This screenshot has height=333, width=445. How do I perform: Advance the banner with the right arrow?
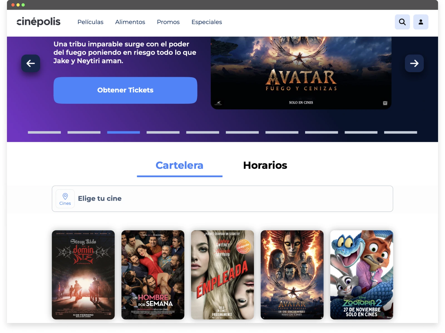414,64
